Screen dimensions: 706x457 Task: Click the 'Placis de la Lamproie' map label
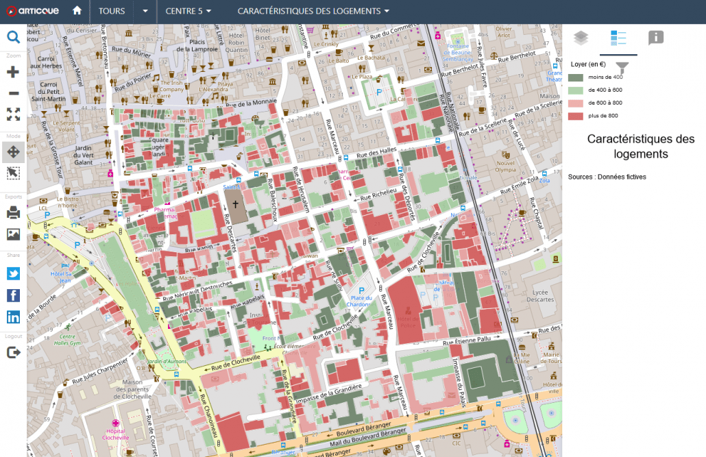[x=197, y=45]
